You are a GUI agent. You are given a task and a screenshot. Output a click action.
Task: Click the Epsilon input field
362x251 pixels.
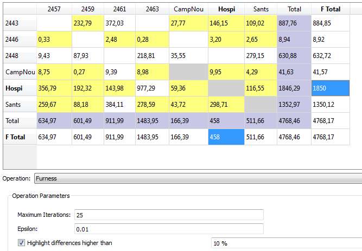[x=168, y=229]
